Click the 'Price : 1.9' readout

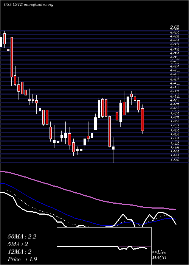click(x=22, y=259)
